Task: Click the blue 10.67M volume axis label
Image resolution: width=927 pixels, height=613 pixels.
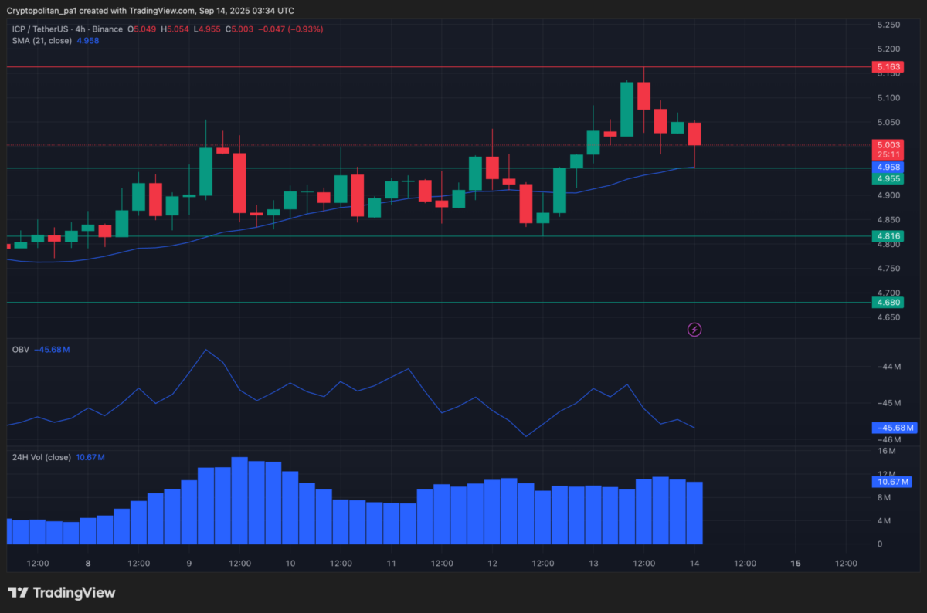Action: (x=891, y=482)
